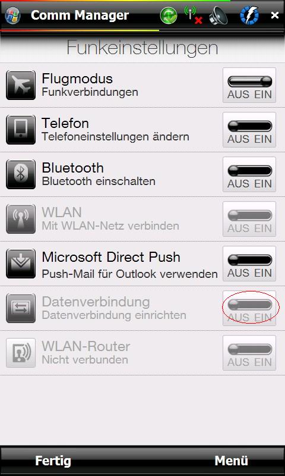Tap the WLAN-Router icon
Screen dimensions: 285x476
click(21, 353)
